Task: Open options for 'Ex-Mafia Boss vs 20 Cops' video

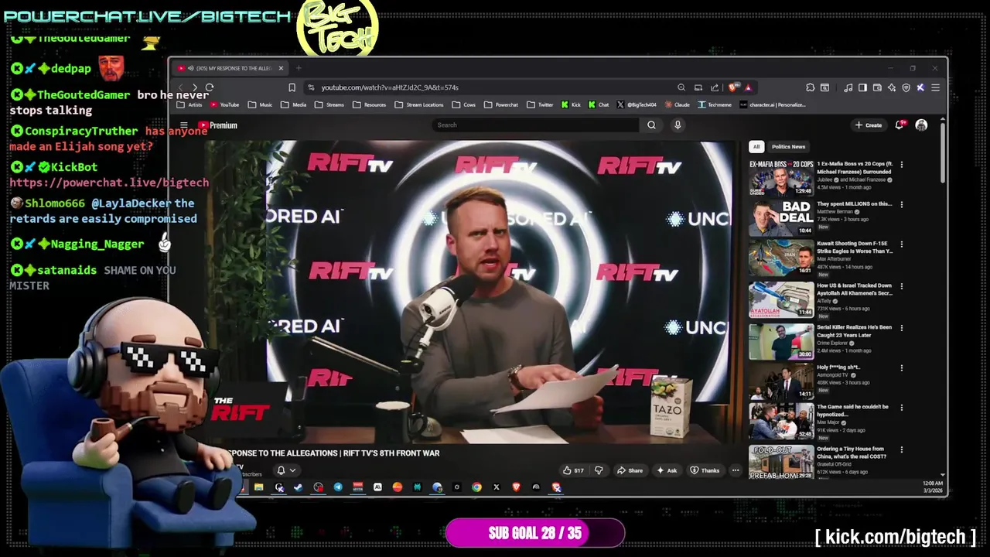Action: [901, 165]
